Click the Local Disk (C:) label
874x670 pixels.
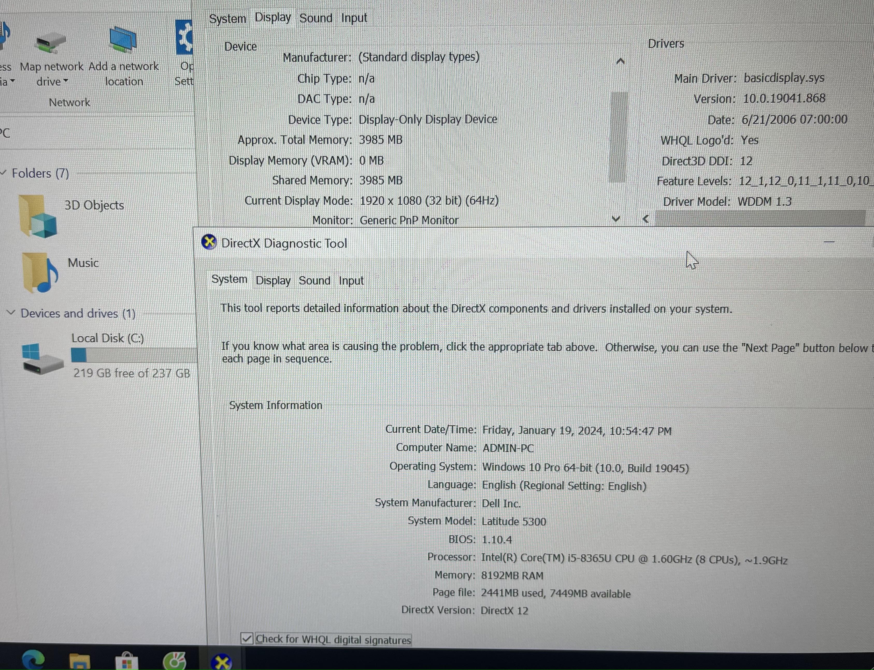[x=108, y=338]
